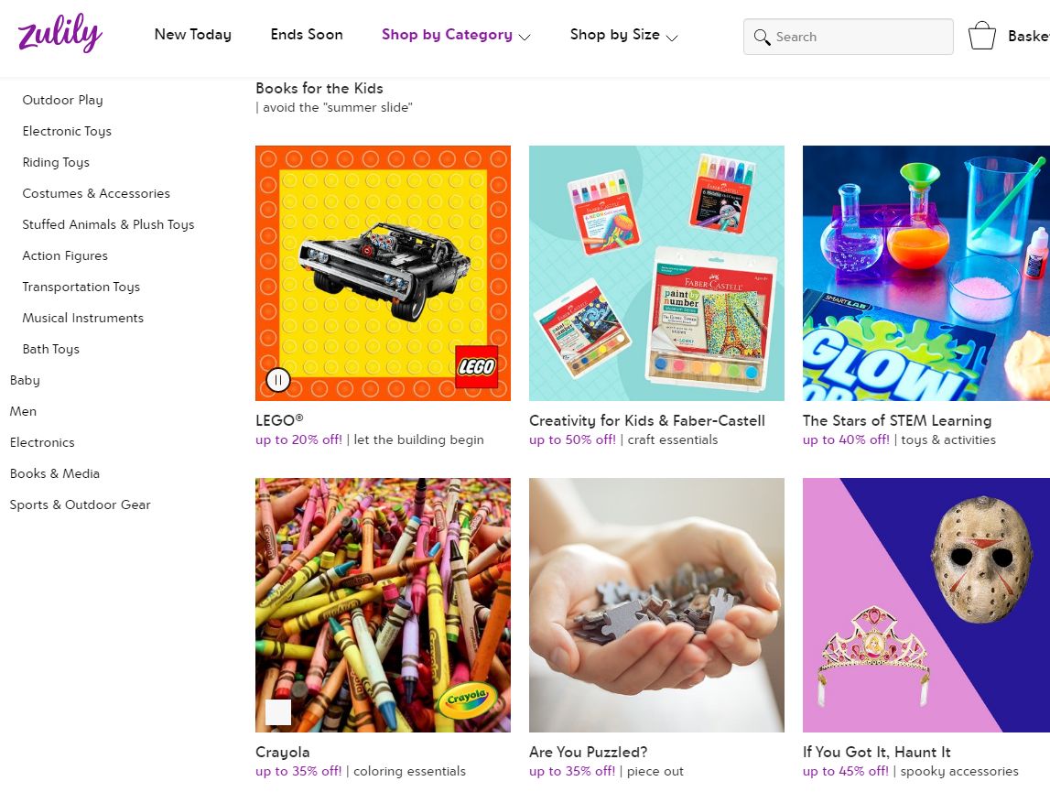Open the LEGO car thumbnail

coord(383,273)
